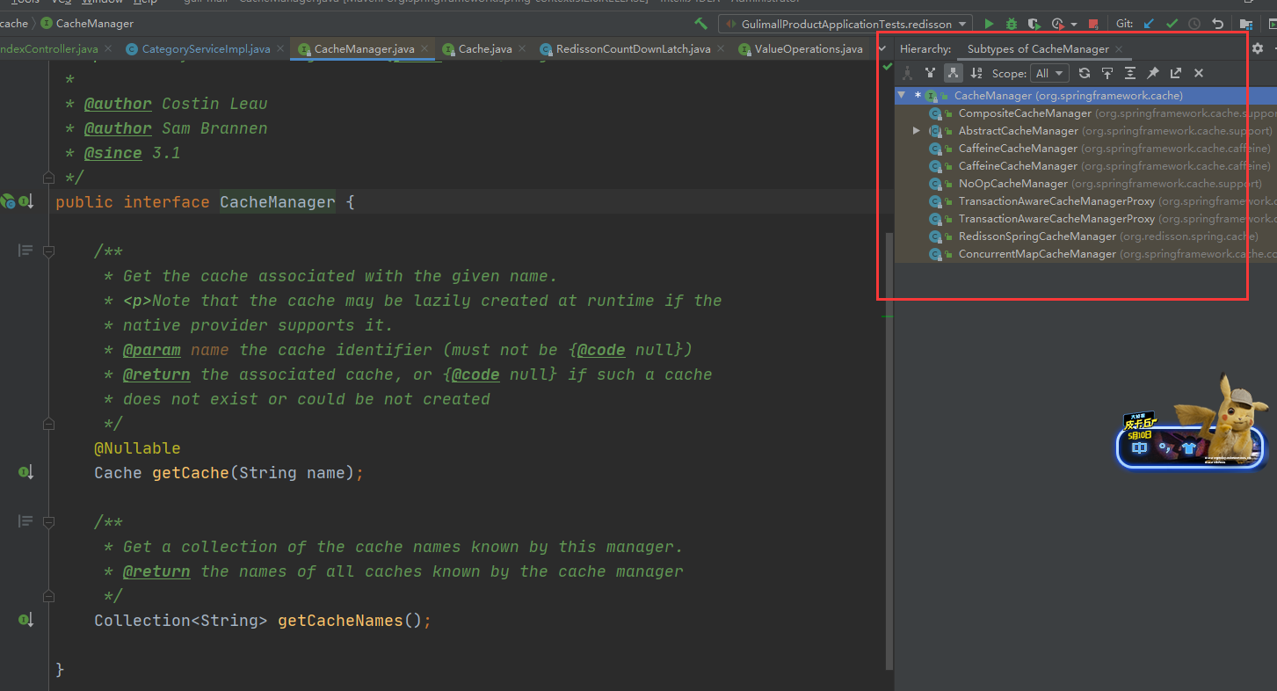
Task: Click green inspection checkmark in editor corner
Action: [887, 66]
